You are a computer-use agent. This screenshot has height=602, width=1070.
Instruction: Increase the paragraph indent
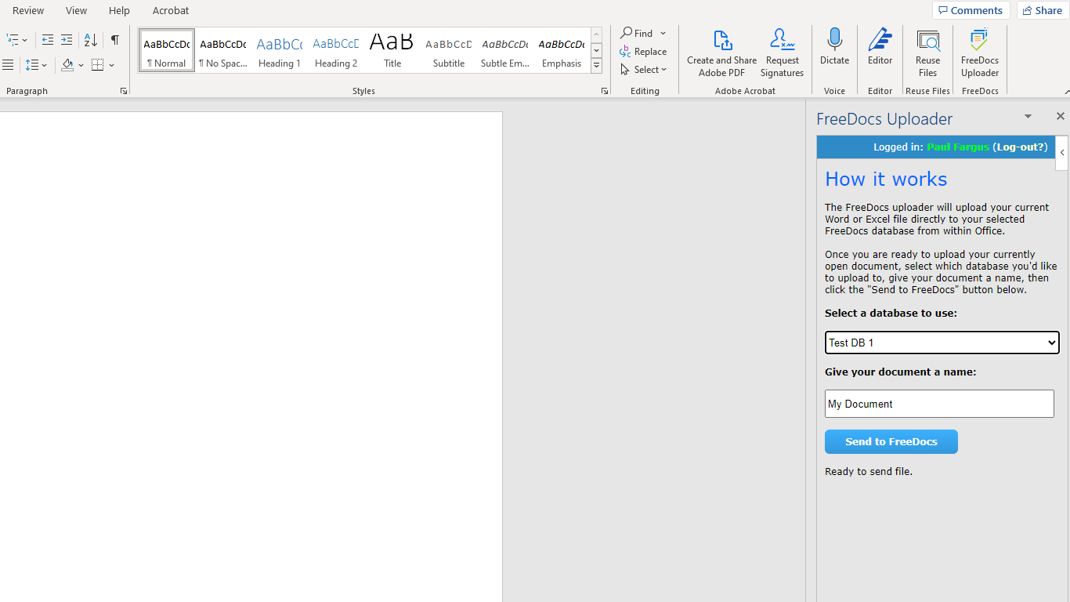coord(67,40)
